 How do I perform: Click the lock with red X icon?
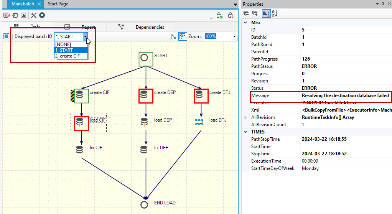(x=231, y=15)
